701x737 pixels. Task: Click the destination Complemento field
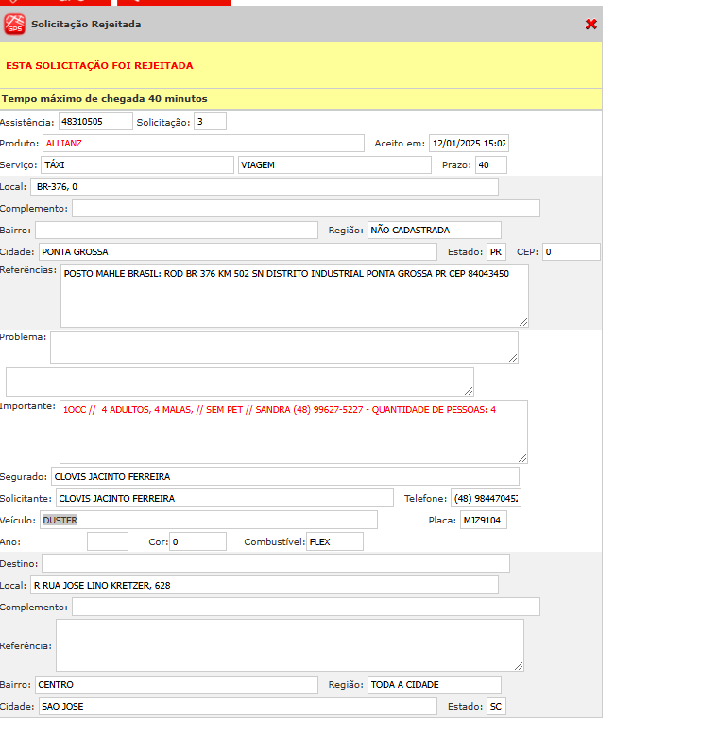pos(306,607)
